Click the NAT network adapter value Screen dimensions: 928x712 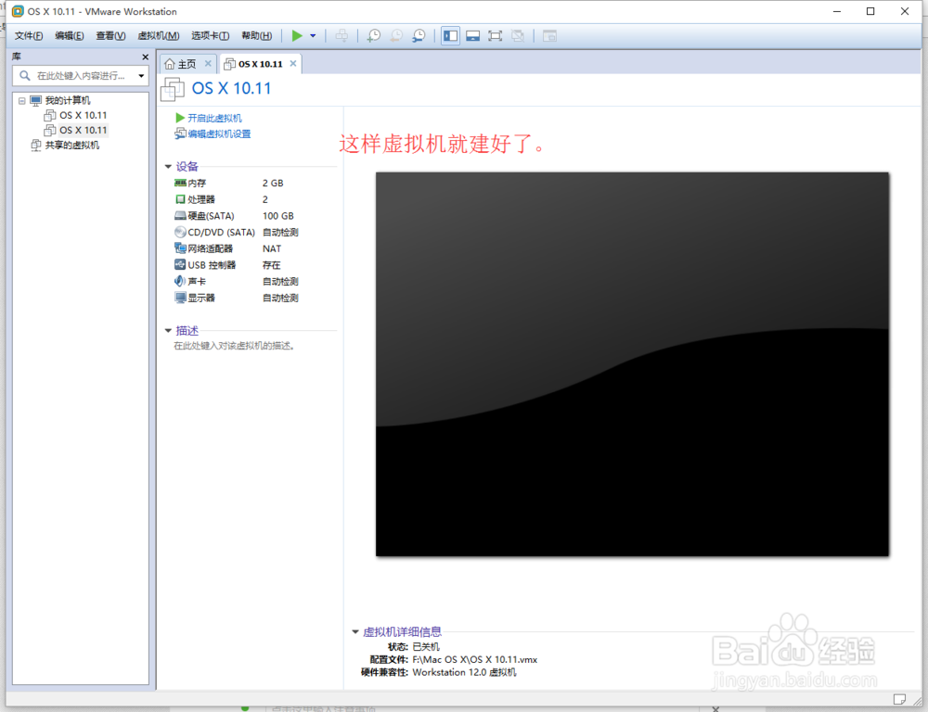coord(272,249)
